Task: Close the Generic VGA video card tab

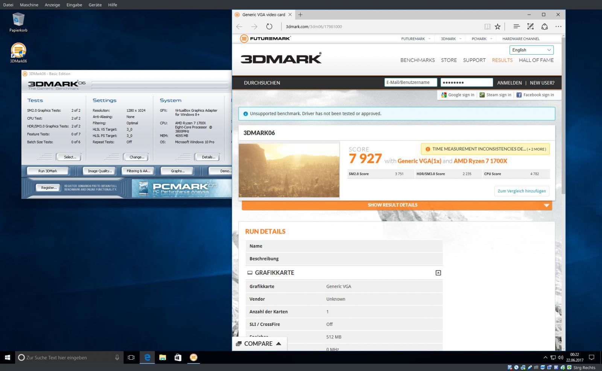Action: (x=290, y=15)
